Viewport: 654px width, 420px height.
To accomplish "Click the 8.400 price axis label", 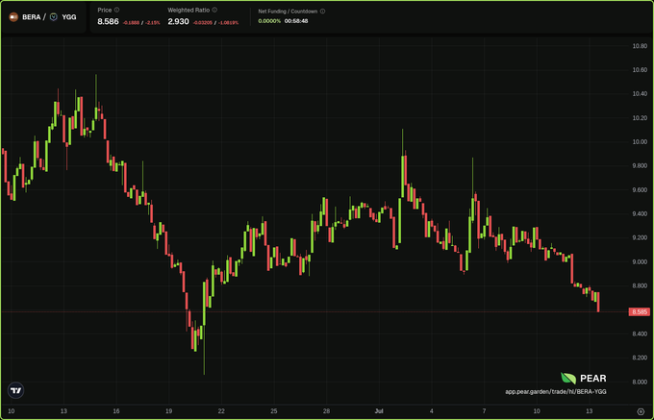I will [x=640, y=334].
